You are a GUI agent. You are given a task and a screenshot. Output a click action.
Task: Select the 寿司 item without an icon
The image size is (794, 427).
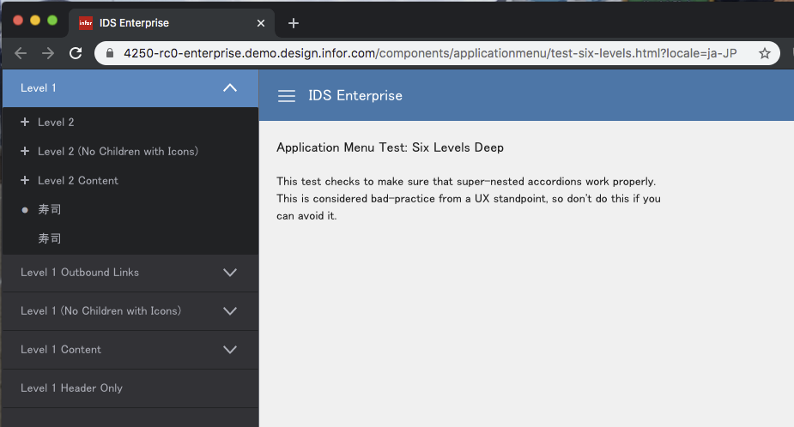pos(50,238)
